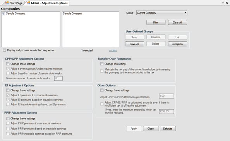Check PPIP Change these settings
230x141 pixels.
[x=8, y=119]
